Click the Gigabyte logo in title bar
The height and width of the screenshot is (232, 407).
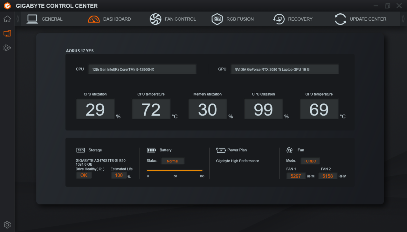coord(7,6)
